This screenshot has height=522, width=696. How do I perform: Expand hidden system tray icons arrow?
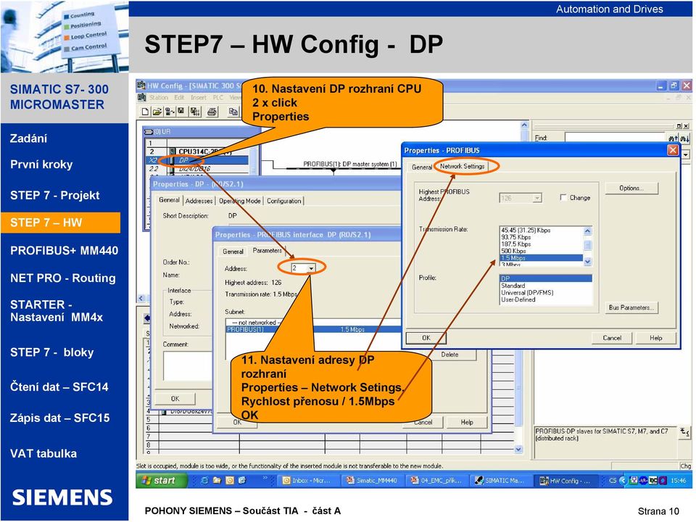(622, 480)
